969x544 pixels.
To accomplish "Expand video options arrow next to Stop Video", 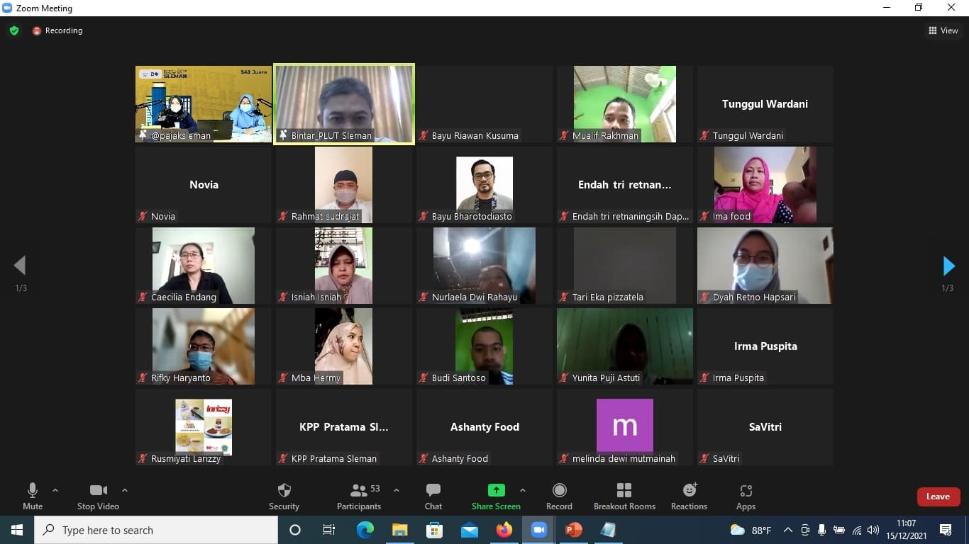I will coord(125,490).
